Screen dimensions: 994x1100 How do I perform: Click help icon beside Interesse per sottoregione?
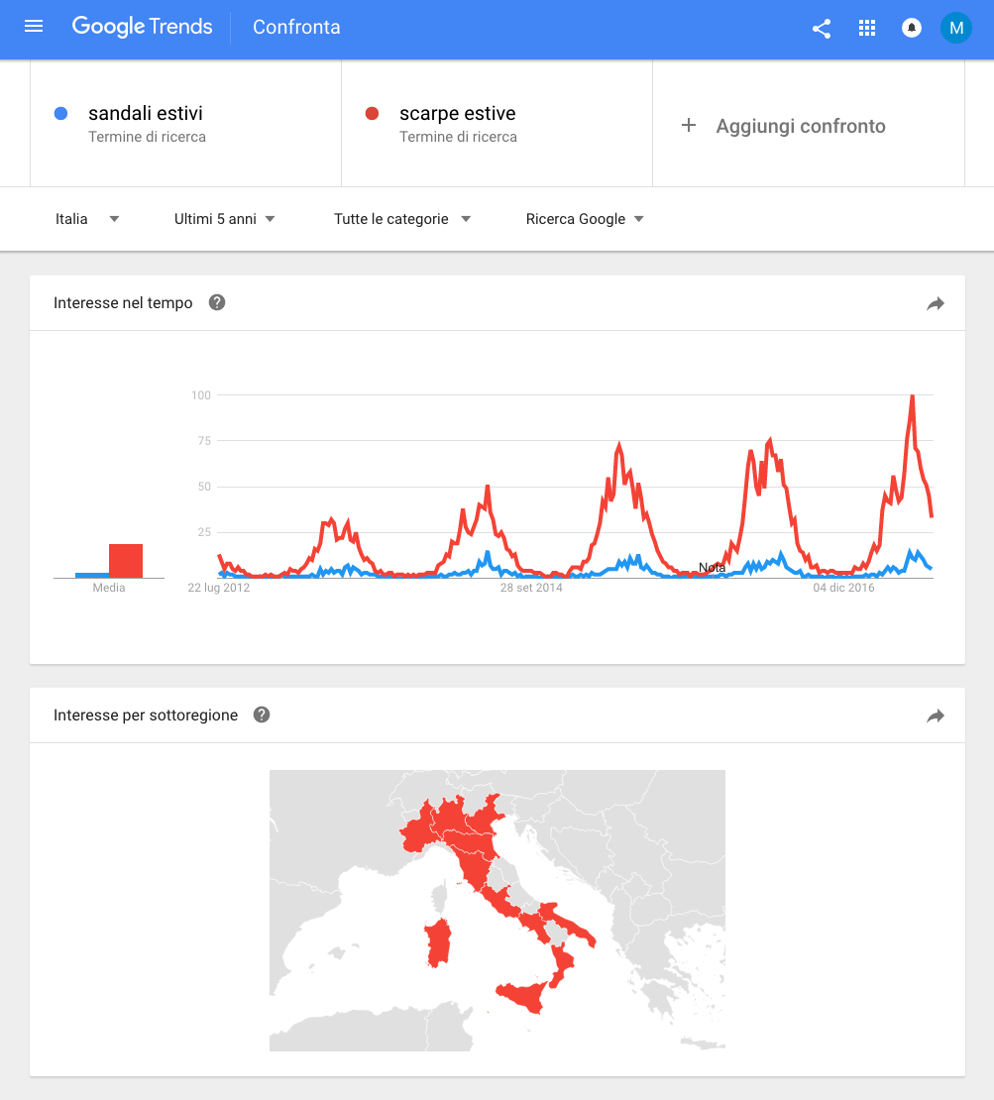tap(262, 715)
